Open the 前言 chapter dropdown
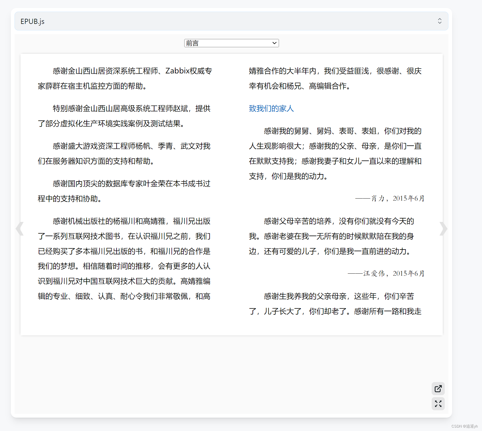This screenshot has height=431, width=482. click(231, 43)
